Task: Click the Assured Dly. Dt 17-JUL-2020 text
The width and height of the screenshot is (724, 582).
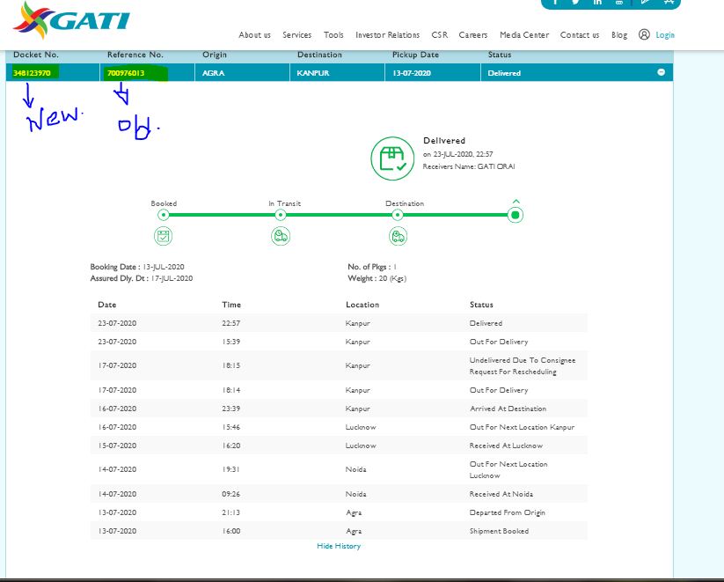Action: pyautogui.click(x=142, y=278)
